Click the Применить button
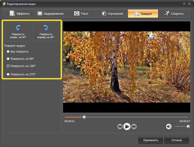Image resolution: width=194 pixels, height=147 pixels. point(150,140)
